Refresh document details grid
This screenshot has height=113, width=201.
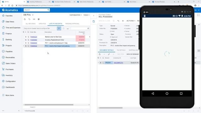[100, 54]
